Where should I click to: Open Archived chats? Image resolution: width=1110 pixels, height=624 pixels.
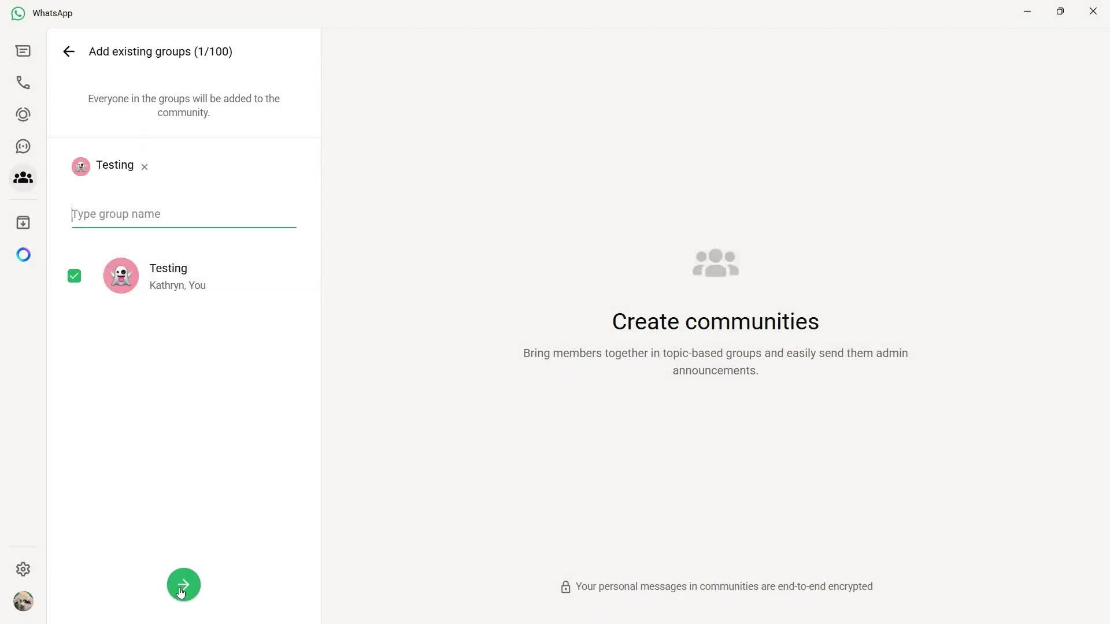(x=23, y=222)
